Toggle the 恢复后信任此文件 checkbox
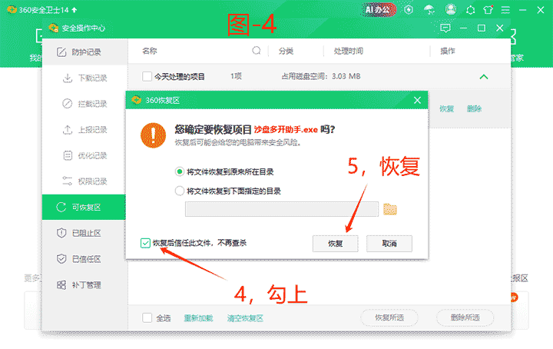Image resolution: width=553 pixels, height=349 pixels. 145,243
